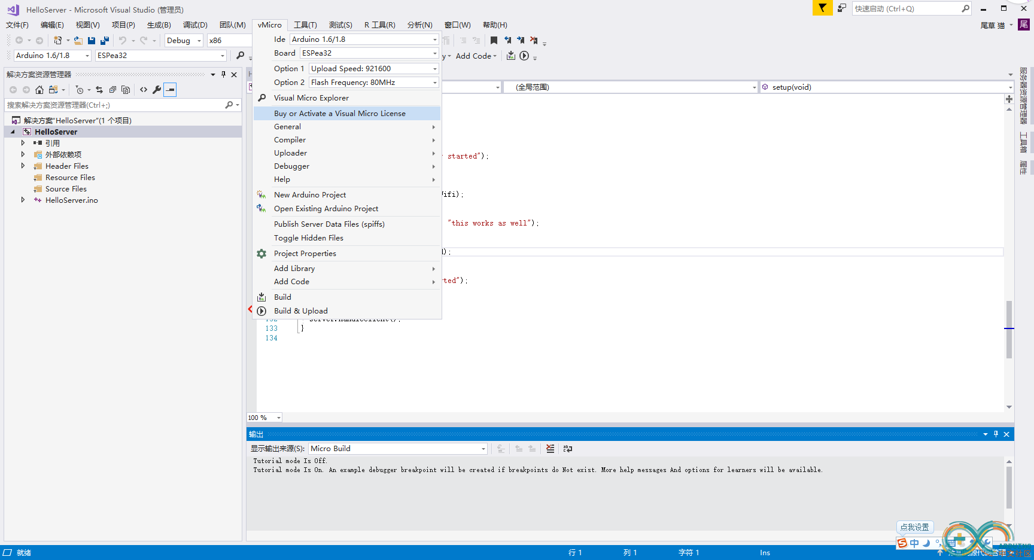Image resolution: width=1034 pixels, height=560 pixels.
Task: Go to next bookmark icon
Action: 521,41
